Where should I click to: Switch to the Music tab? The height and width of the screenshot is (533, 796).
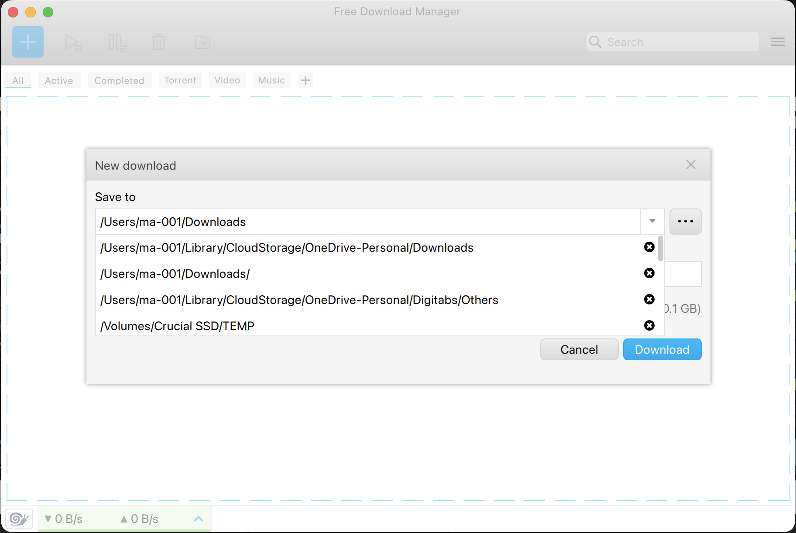point(271,80)
